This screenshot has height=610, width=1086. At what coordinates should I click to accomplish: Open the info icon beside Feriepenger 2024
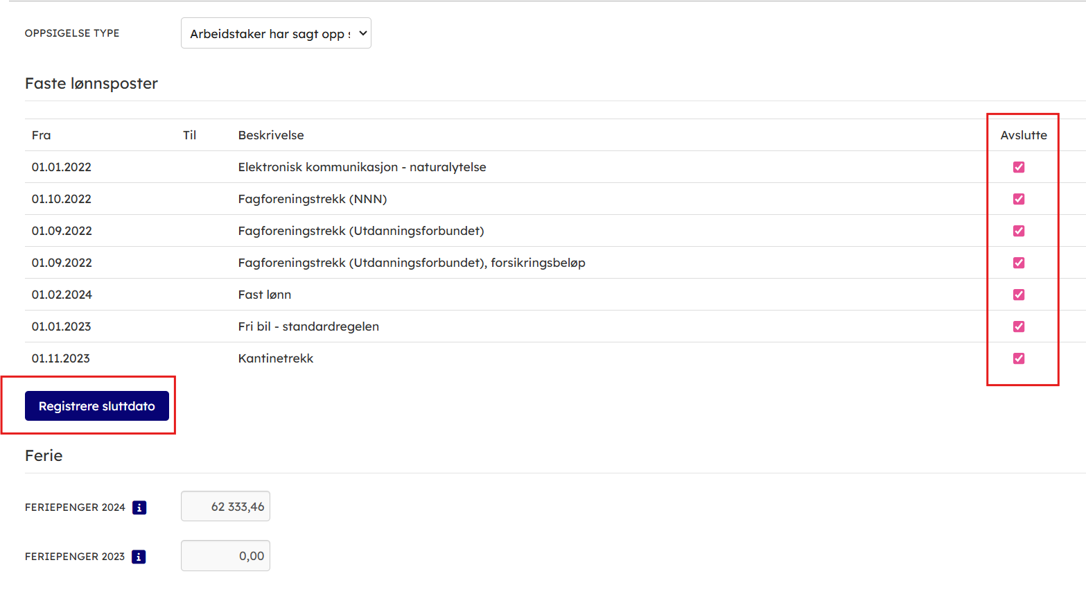click(139, 507)
